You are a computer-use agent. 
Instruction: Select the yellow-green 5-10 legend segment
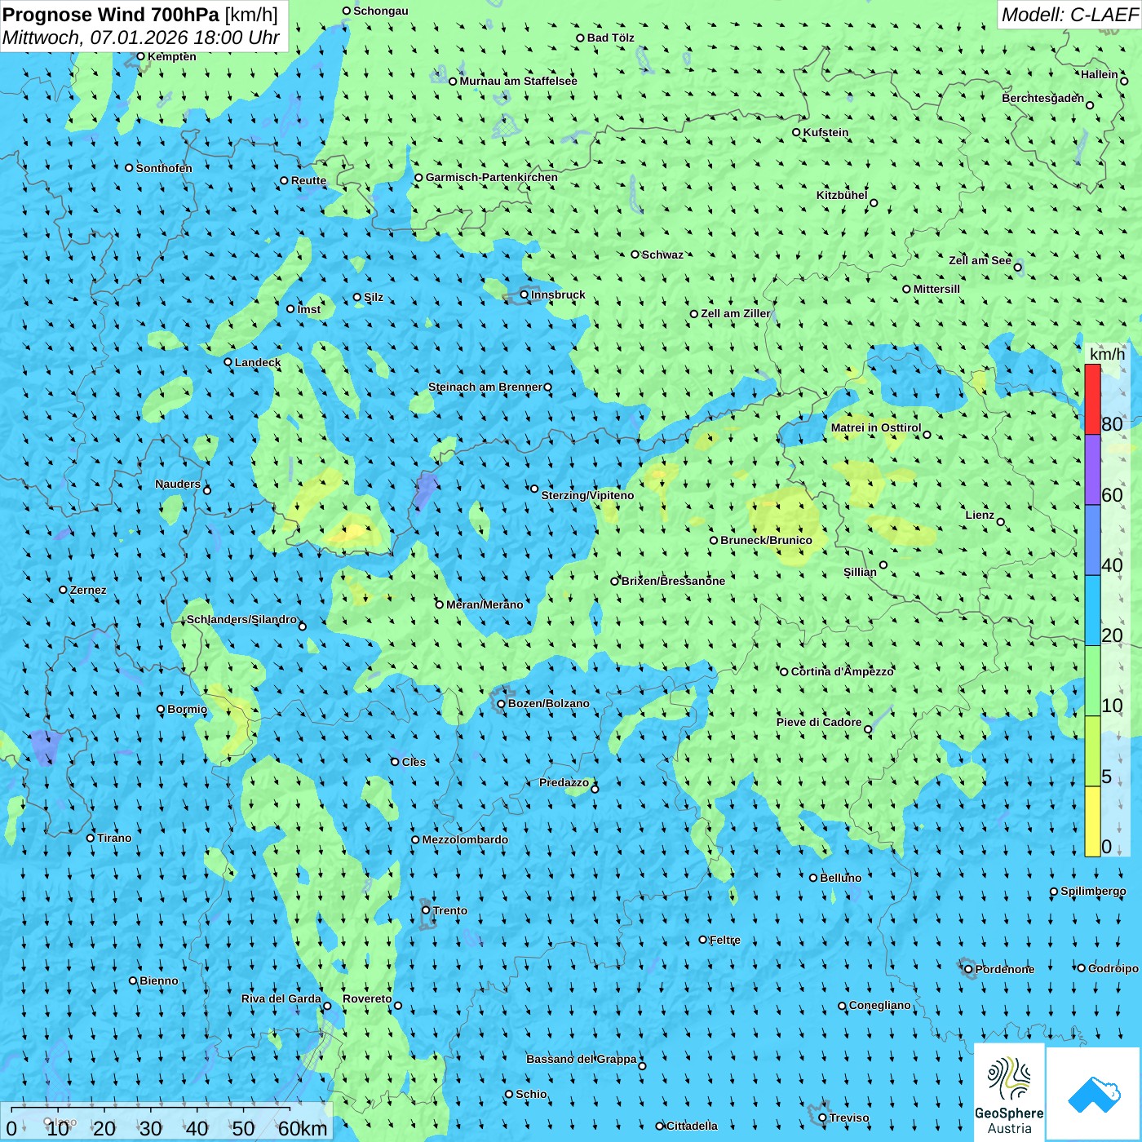tap(1092, 751)
